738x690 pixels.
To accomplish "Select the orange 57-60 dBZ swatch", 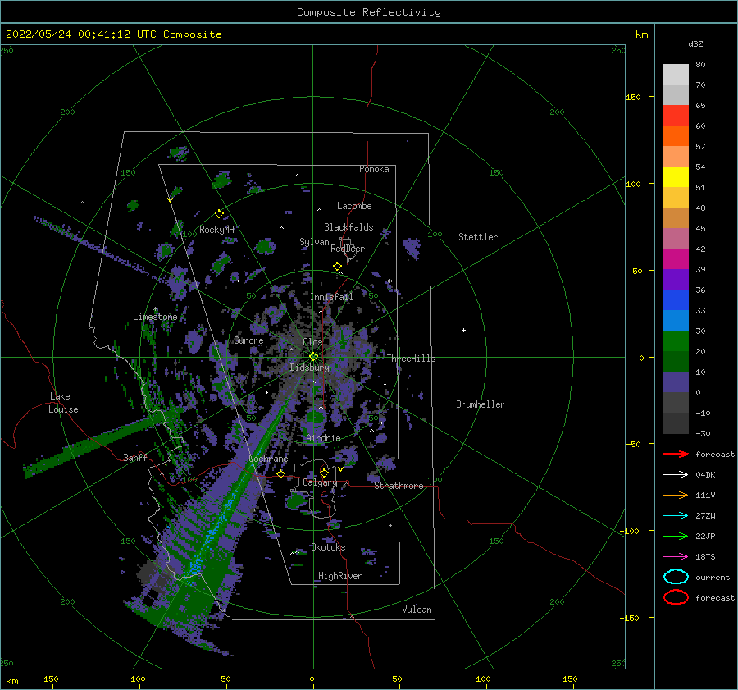I will tap(676, 136).
